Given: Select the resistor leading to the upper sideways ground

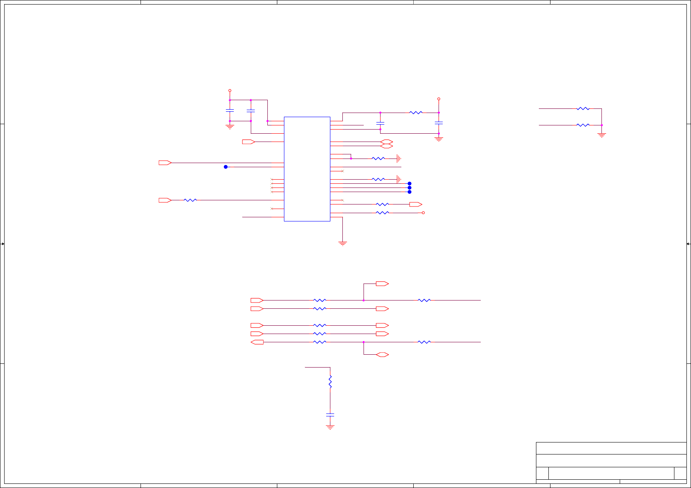Looking at the screenshot, I should [378, 159].
